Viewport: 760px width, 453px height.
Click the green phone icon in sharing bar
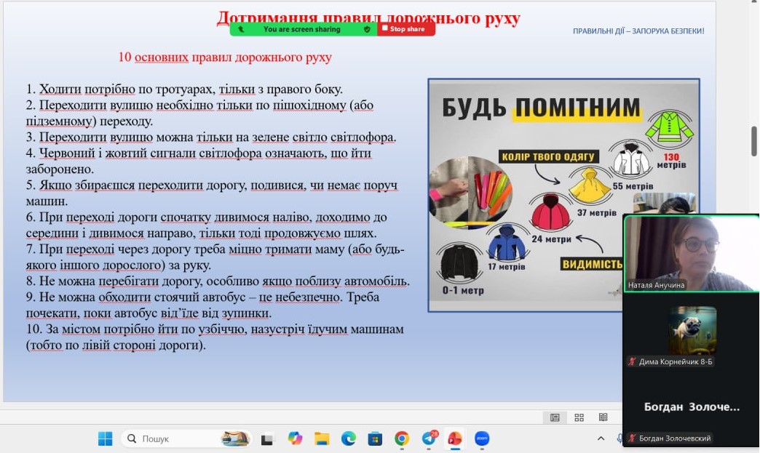tap(240, 29)
